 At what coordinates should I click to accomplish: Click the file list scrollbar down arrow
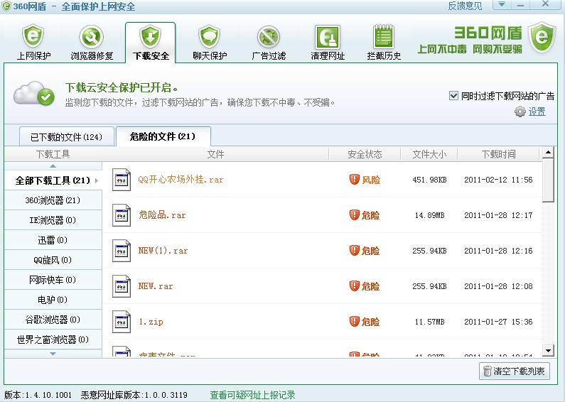point(548,350)
